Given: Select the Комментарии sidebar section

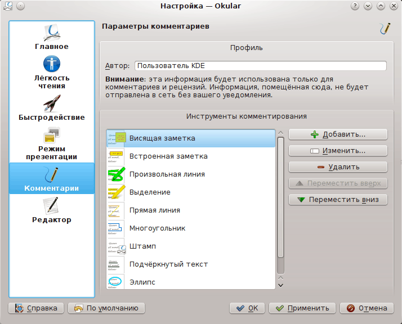Looking at the screenshot, I should click(52, 179).
